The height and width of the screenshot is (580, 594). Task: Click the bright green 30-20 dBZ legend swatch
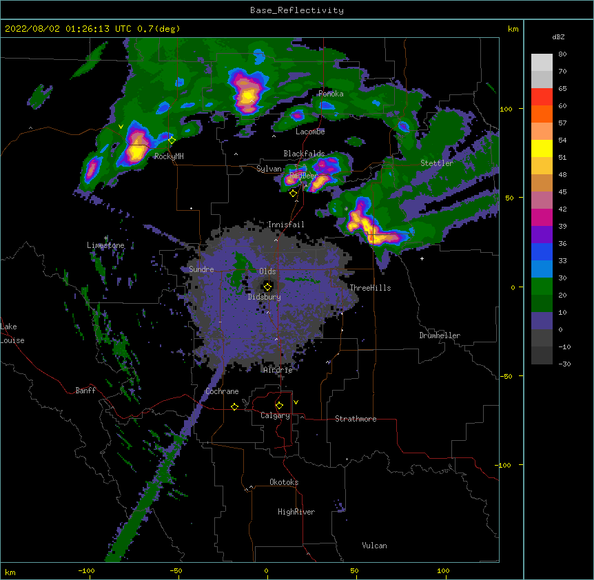point(542,287)
